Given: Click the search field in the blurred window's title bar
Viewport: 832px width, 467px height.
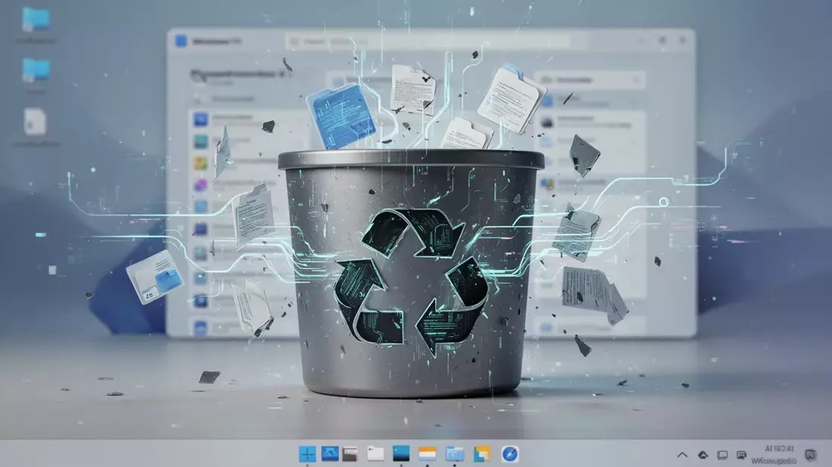Looking at the screenshot, I should coord(427,42).
